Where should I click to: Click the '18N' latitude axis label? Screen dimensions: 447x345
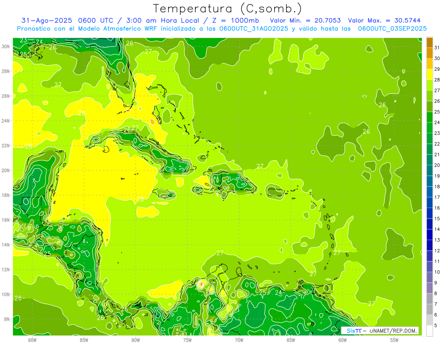[x=6, y=195]
